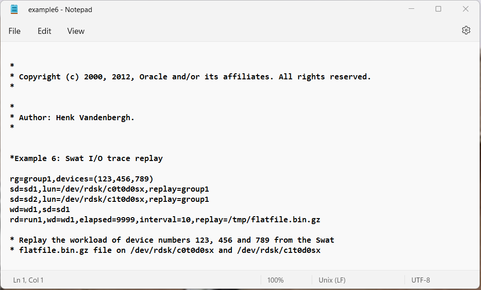481x290 pixels.
Task: Click the Unix (LF) line ending indicator
Action: 332,280
